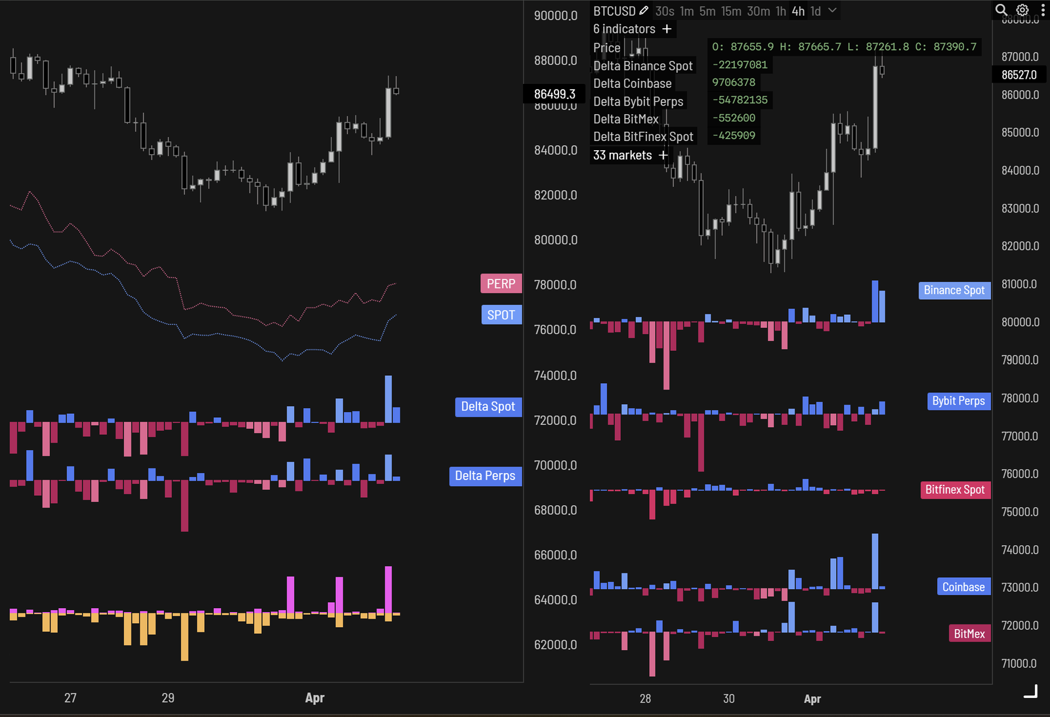The image size is (1050, 717).
Task: Select the 1d timeframe
Action: [x=816, y=11]
